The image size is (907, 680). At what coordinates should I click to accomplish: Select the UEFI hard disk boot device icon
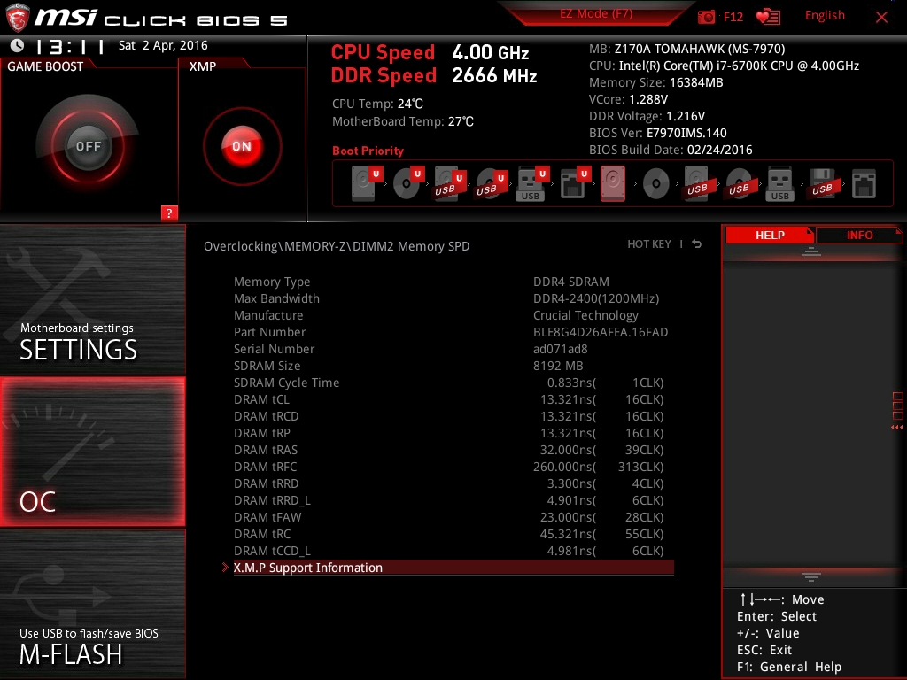(x=368, y=182)
